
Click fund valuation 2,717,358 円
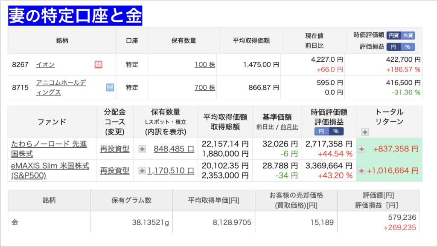point(329,144)
